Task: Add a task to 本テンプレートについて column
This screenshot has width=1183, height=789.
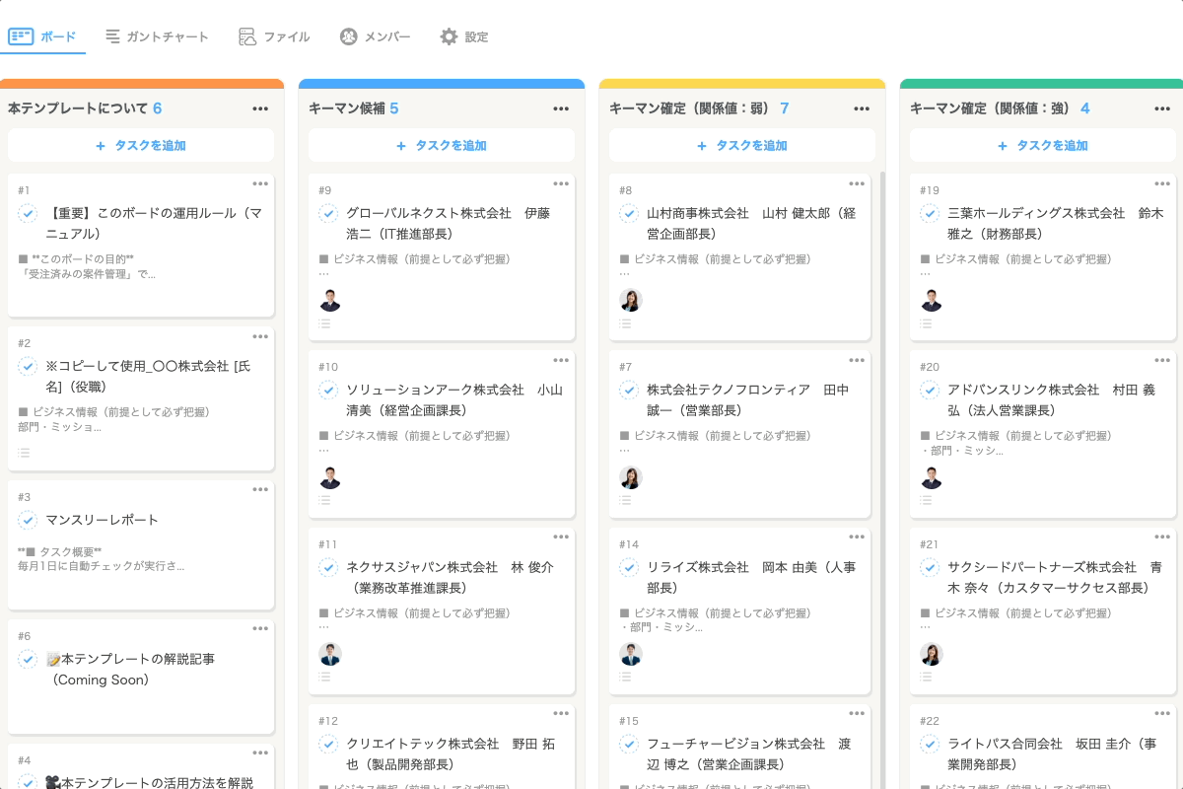Action: (x=141, y=145)
